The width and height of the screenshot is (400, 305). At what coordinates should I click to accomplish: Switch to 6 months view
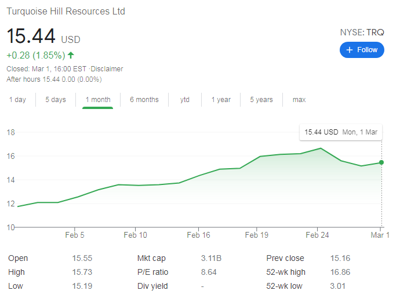tap(144, 100)
